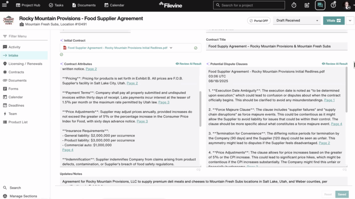Review AI Result for Contract Attributes
355x199 pixels.
188,64
